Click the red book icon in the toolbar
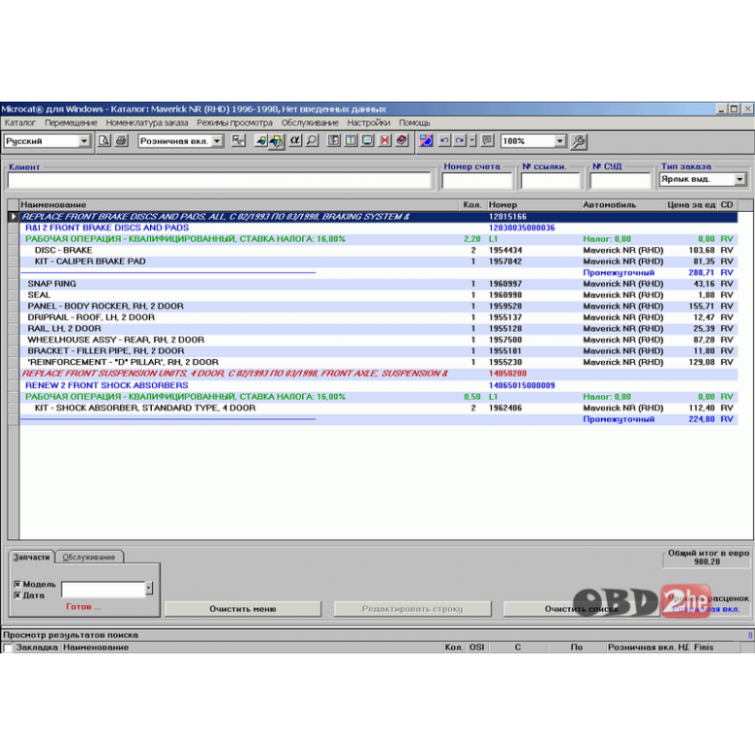 [402, 140]
